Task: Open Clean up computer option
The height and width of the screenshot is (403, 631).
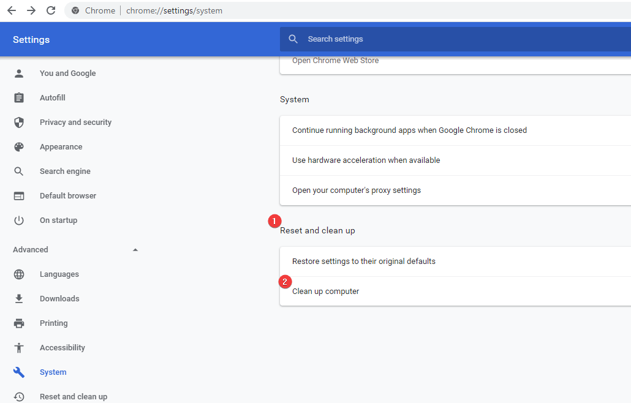Action: pyautogui.click(x=326, y=292)
